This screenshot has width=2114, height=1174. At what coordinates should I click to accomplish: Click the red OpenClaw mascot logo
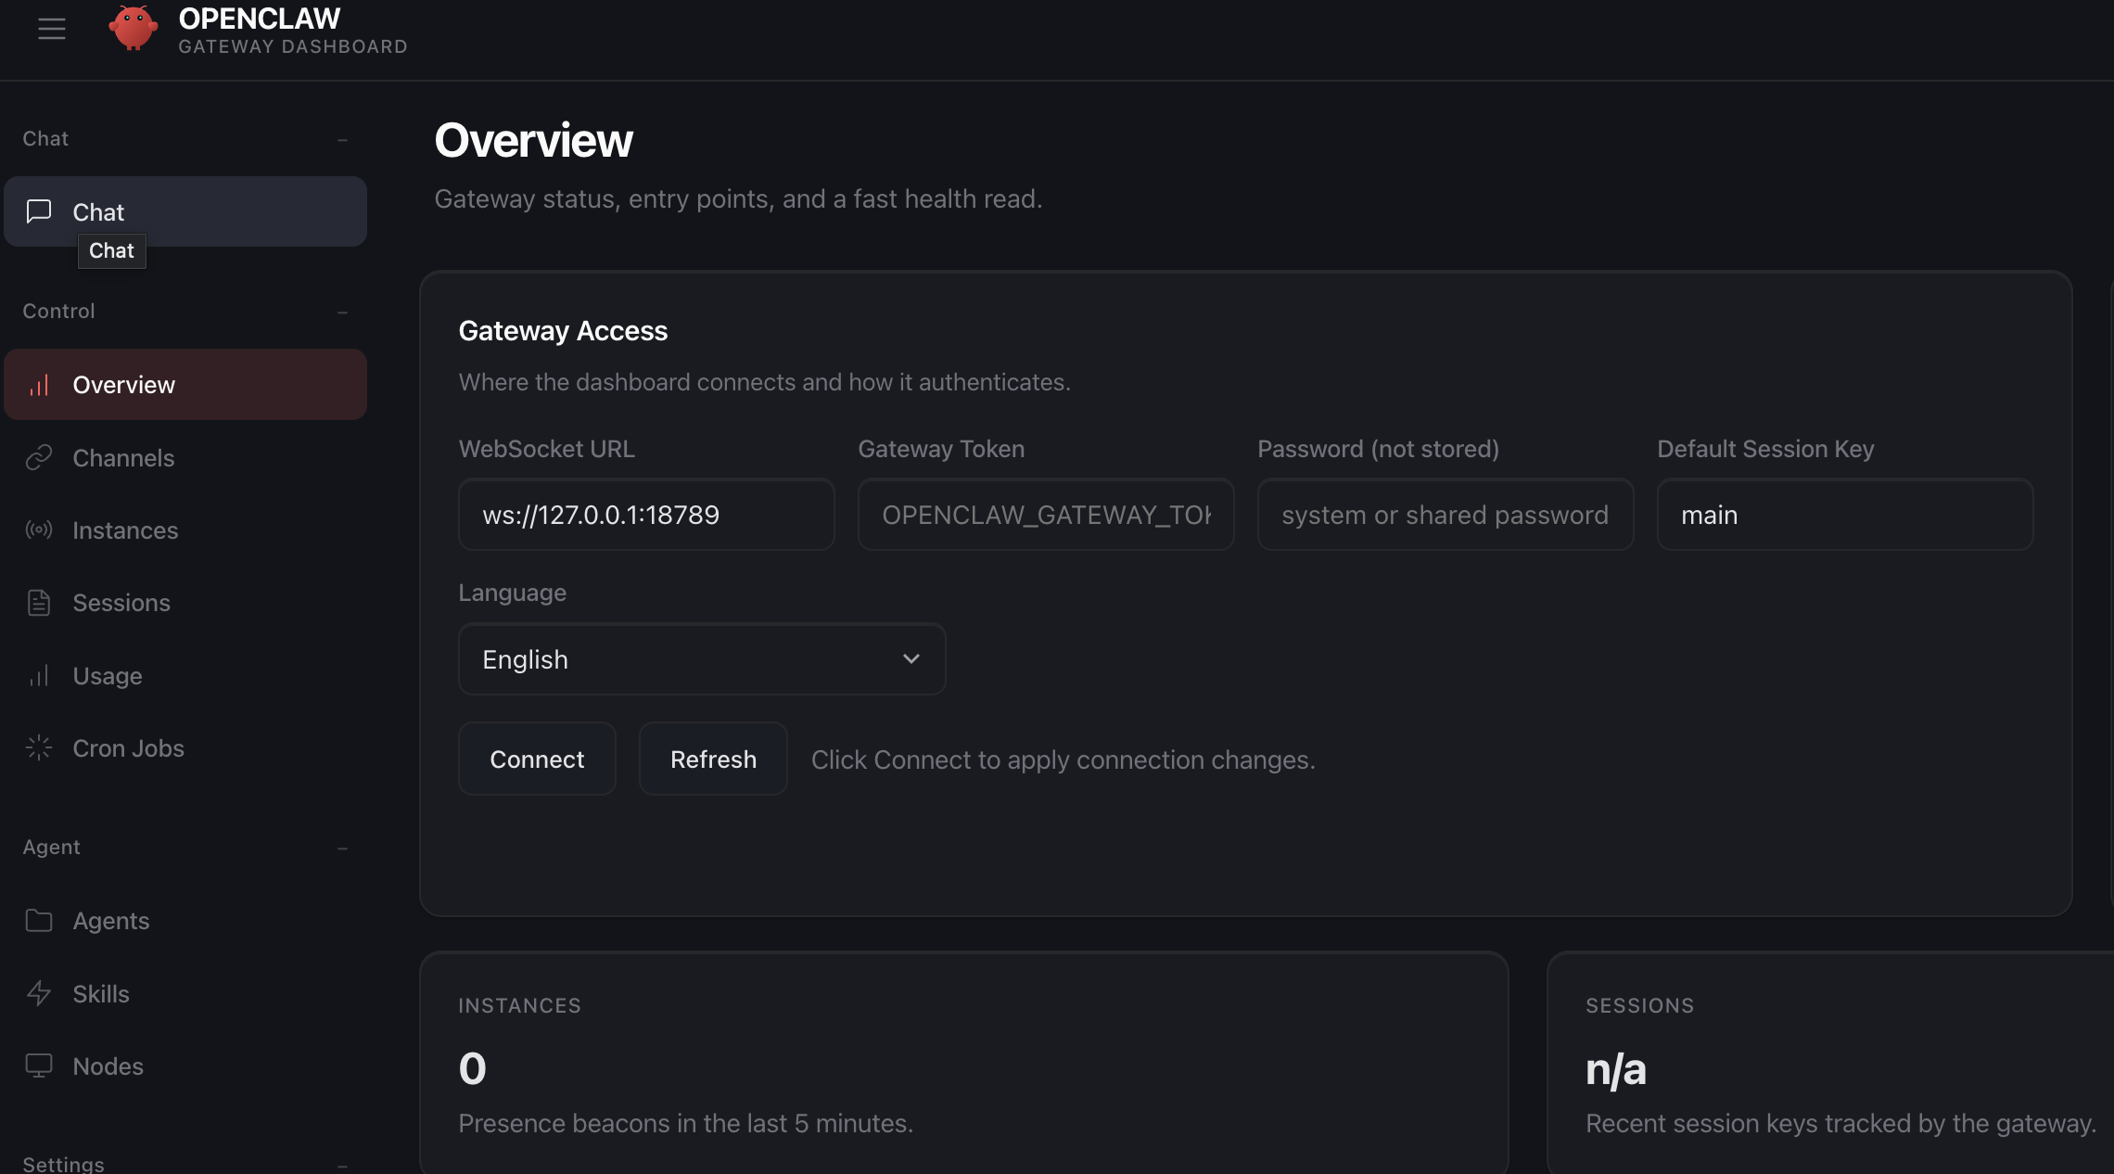133,28
